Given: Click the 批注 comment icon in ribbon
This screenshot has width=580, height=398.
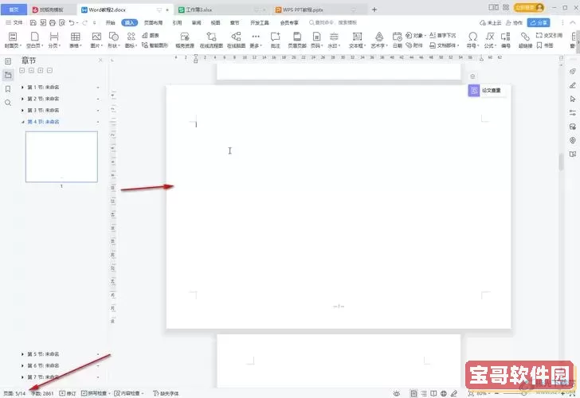Looking at the screenshot, I should tap(275, 37).
